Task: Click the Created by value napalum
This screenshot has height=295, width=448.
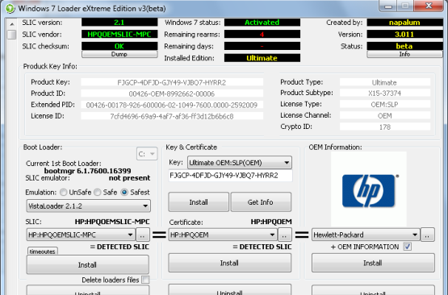Action: (404, 23)
